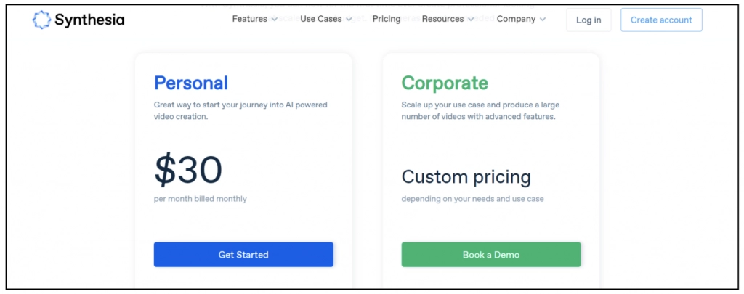Click the Synthesia hexagon logo icon

click(x=41, y=20)
